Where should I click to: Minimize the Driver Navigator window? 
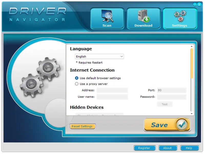pos(195,4)
